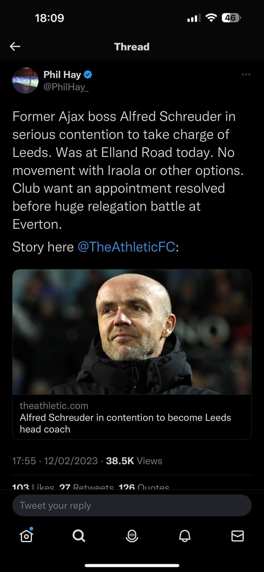This screenshot has width=264, height=572.
Task: View the 38.5K Views count
Action: [x=134, y=461]
